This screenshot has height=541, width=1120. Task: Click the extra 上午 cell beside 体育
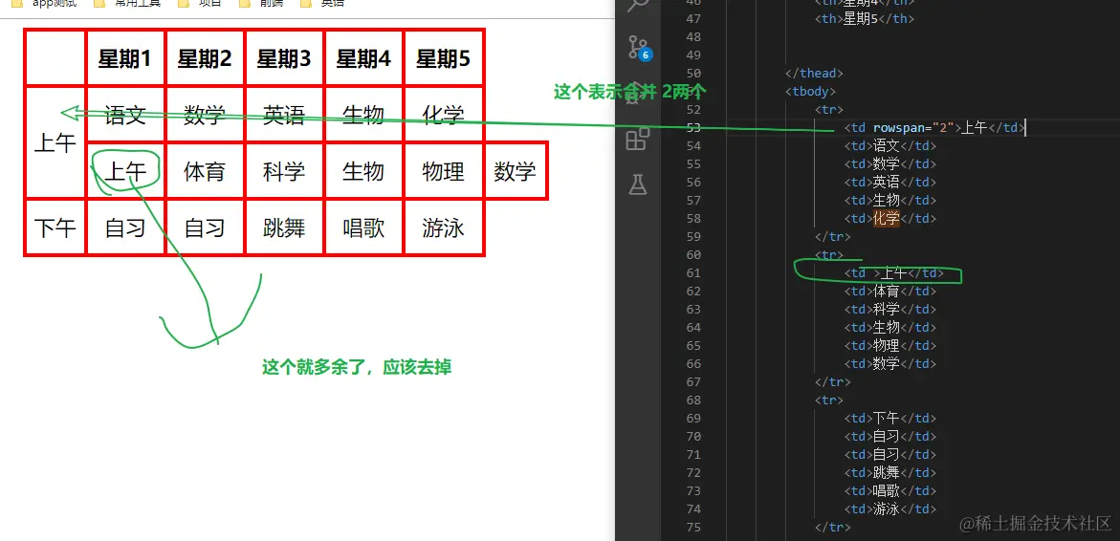tap(125, 170)
